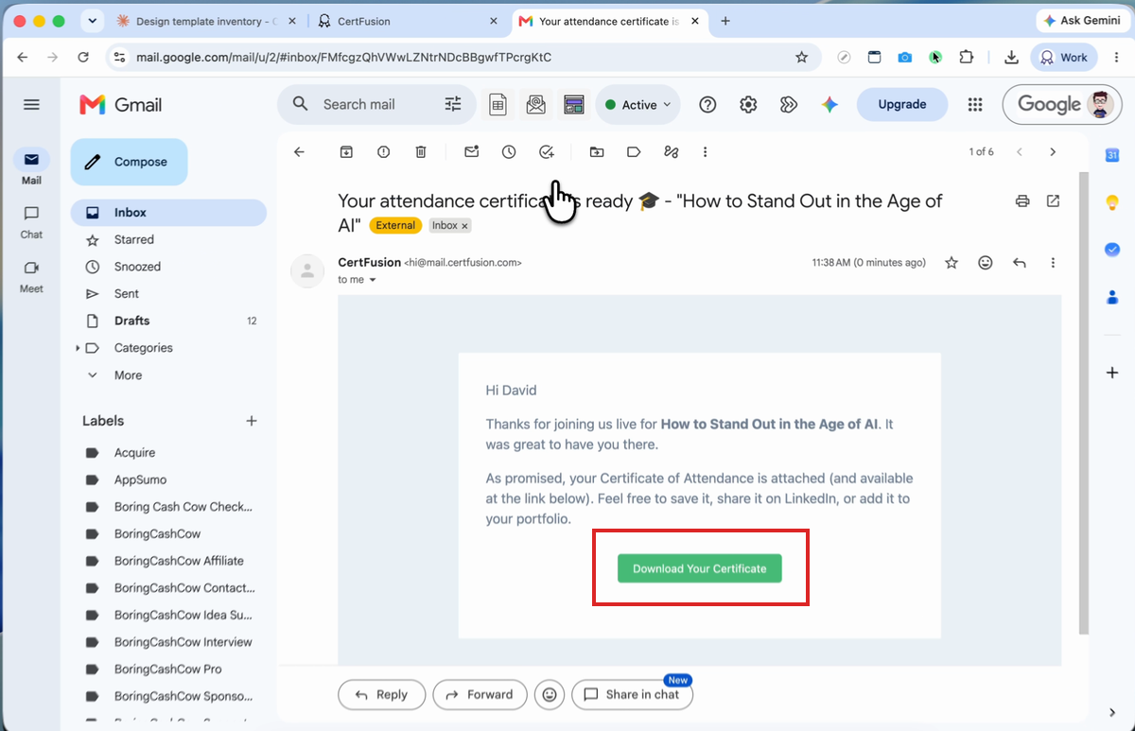Open Active status dropdown
The width and height of the screenshot is (1135, 731).
639,105
